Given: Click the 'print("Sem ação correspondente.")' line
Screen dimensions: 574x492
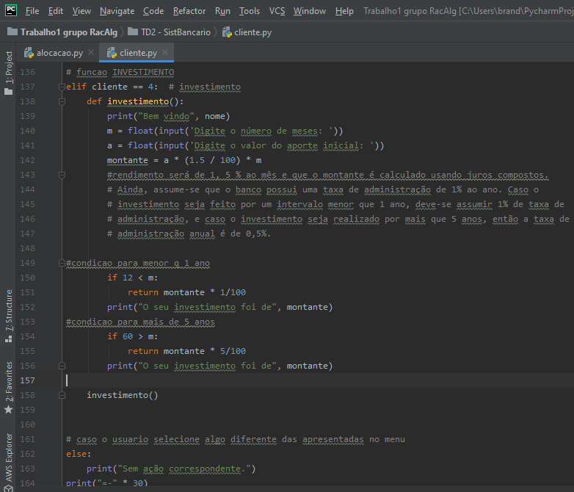Looking at the screenshot, I should click(x=171, y=469).
